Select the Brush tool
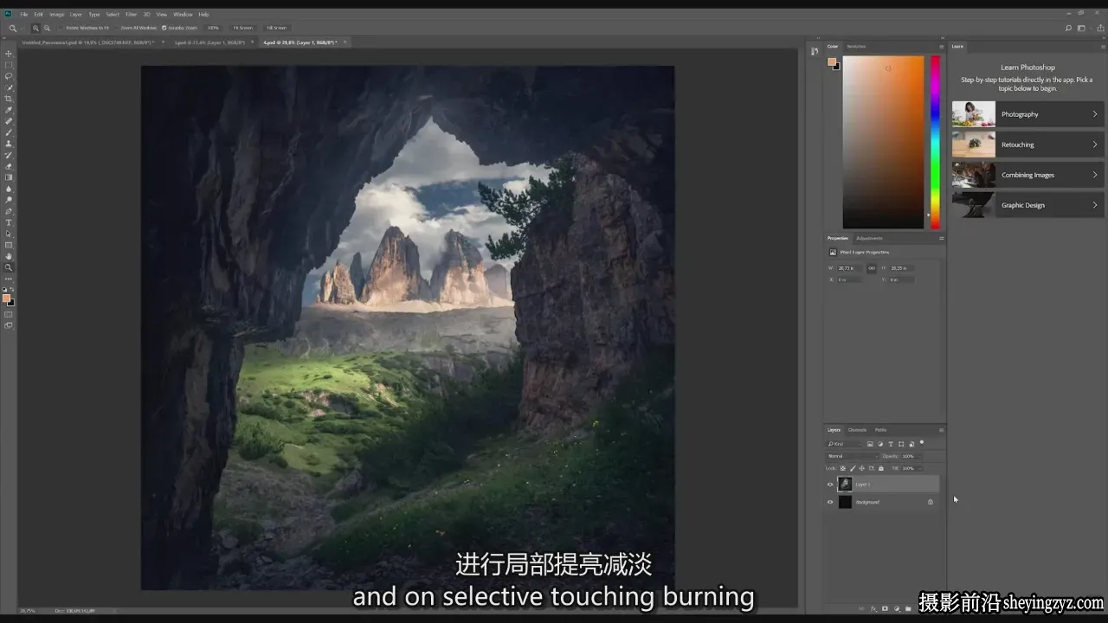 9,132
